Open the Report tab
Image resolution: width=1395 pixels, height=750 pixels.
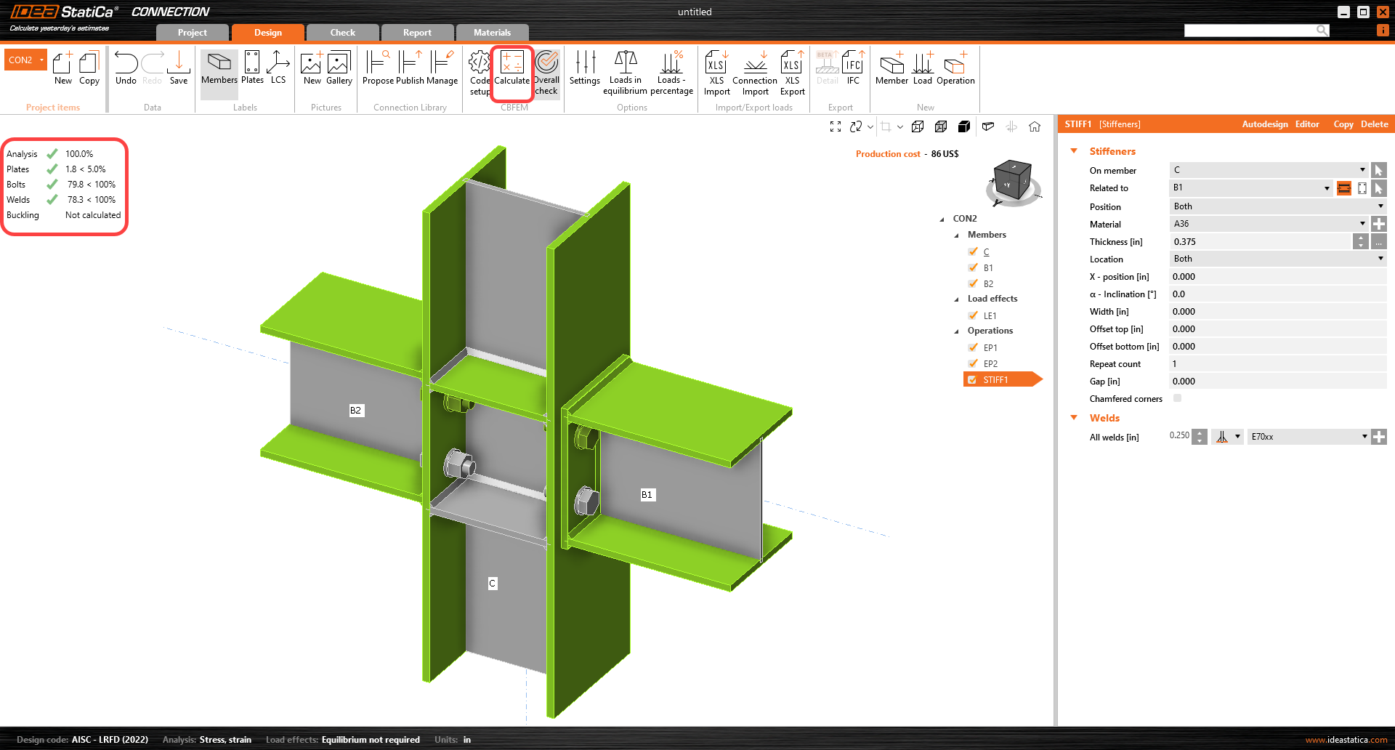tap(417, 33)
